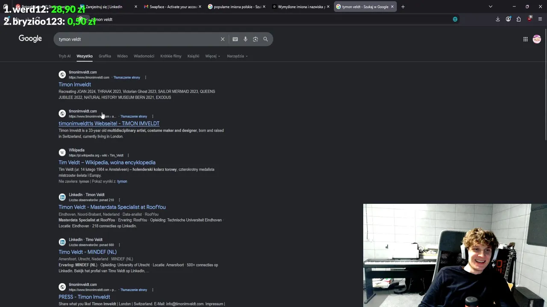Viewport: 547px width, 307px height.
Task: Close the tymon veldt search tab
Action: [392, 7]
